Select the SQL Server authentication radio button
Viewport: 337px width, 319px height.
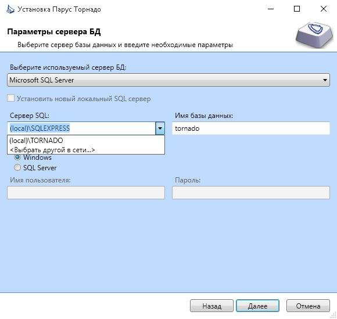pyautogui.click(x=17, y=167)
